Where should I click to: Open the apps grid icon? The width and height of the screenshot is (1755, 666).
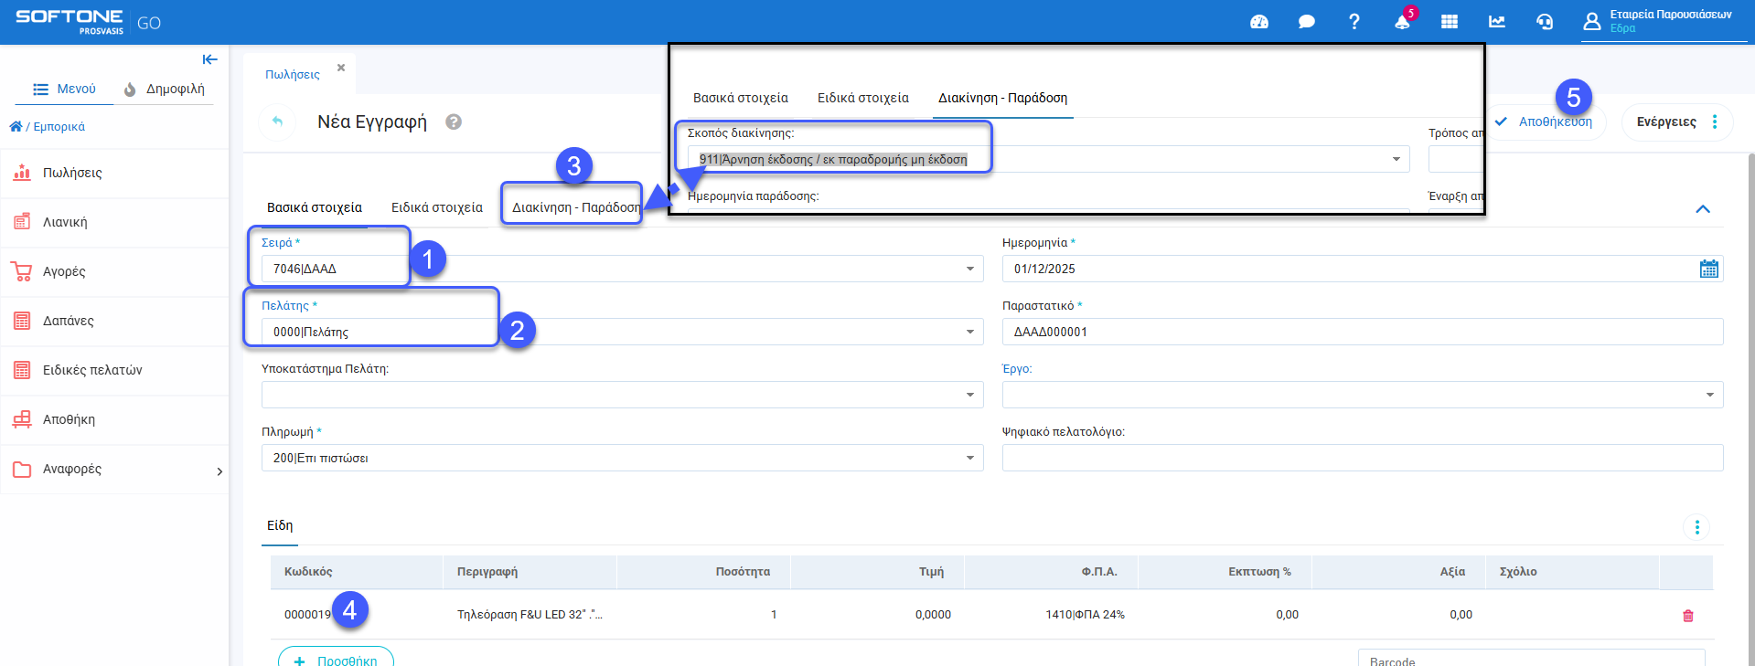coord(1449,22)
